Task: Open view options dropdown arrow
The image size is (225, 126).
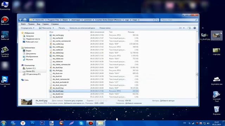Action: [184, 28]
